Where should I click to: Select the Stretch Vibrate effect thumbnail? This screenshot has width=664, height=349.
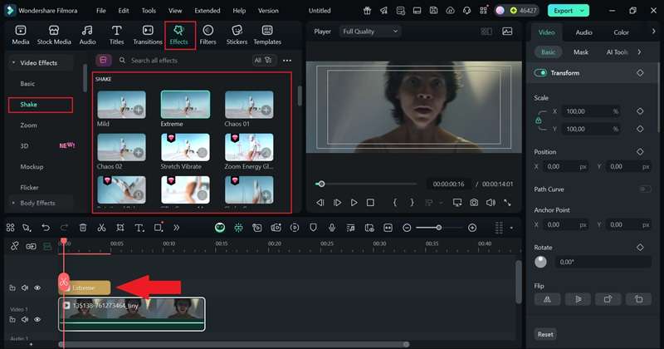click(185, 148)
